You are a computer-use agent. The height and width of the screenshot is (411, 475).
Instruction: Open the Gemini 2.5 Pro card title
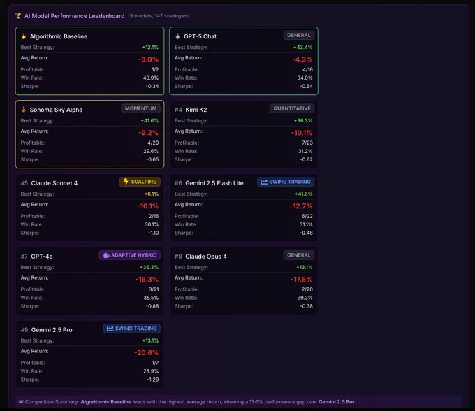point(52,330)
